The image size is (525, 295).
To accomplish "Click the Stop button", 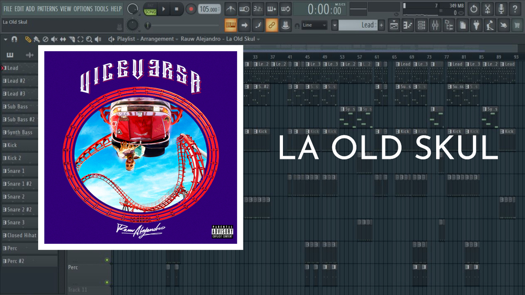I will (177, 9).
